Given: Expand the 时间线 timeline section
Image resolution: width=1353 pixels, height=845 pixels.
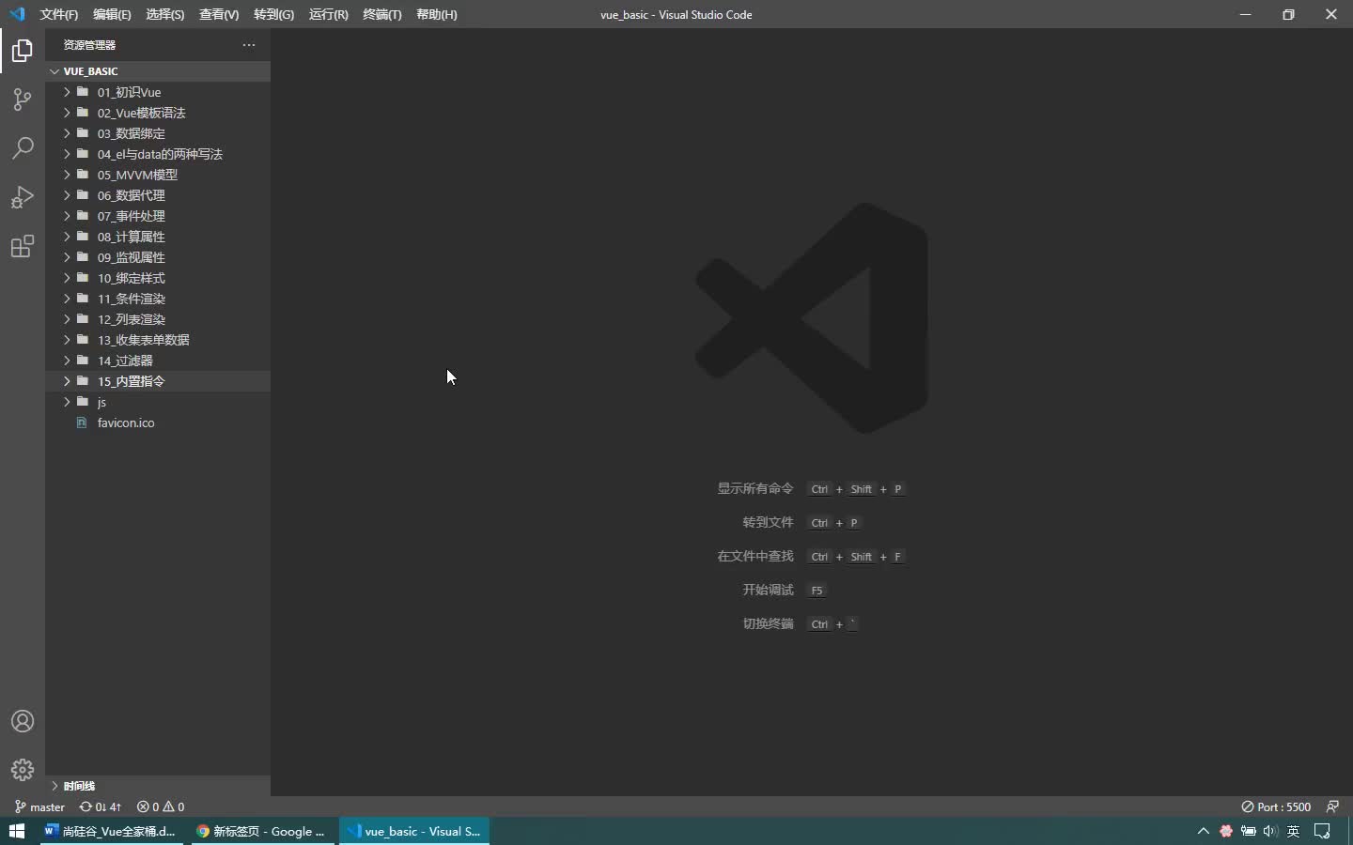Looking at the screenshot, I should pyautogui.click(x=158, y=786).
